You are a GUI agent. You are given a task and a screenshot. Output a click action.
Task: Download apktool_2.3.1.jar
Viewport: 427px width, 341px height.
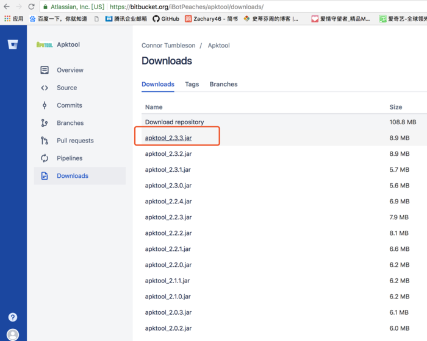pyautogui.click(x=168, y=170)
